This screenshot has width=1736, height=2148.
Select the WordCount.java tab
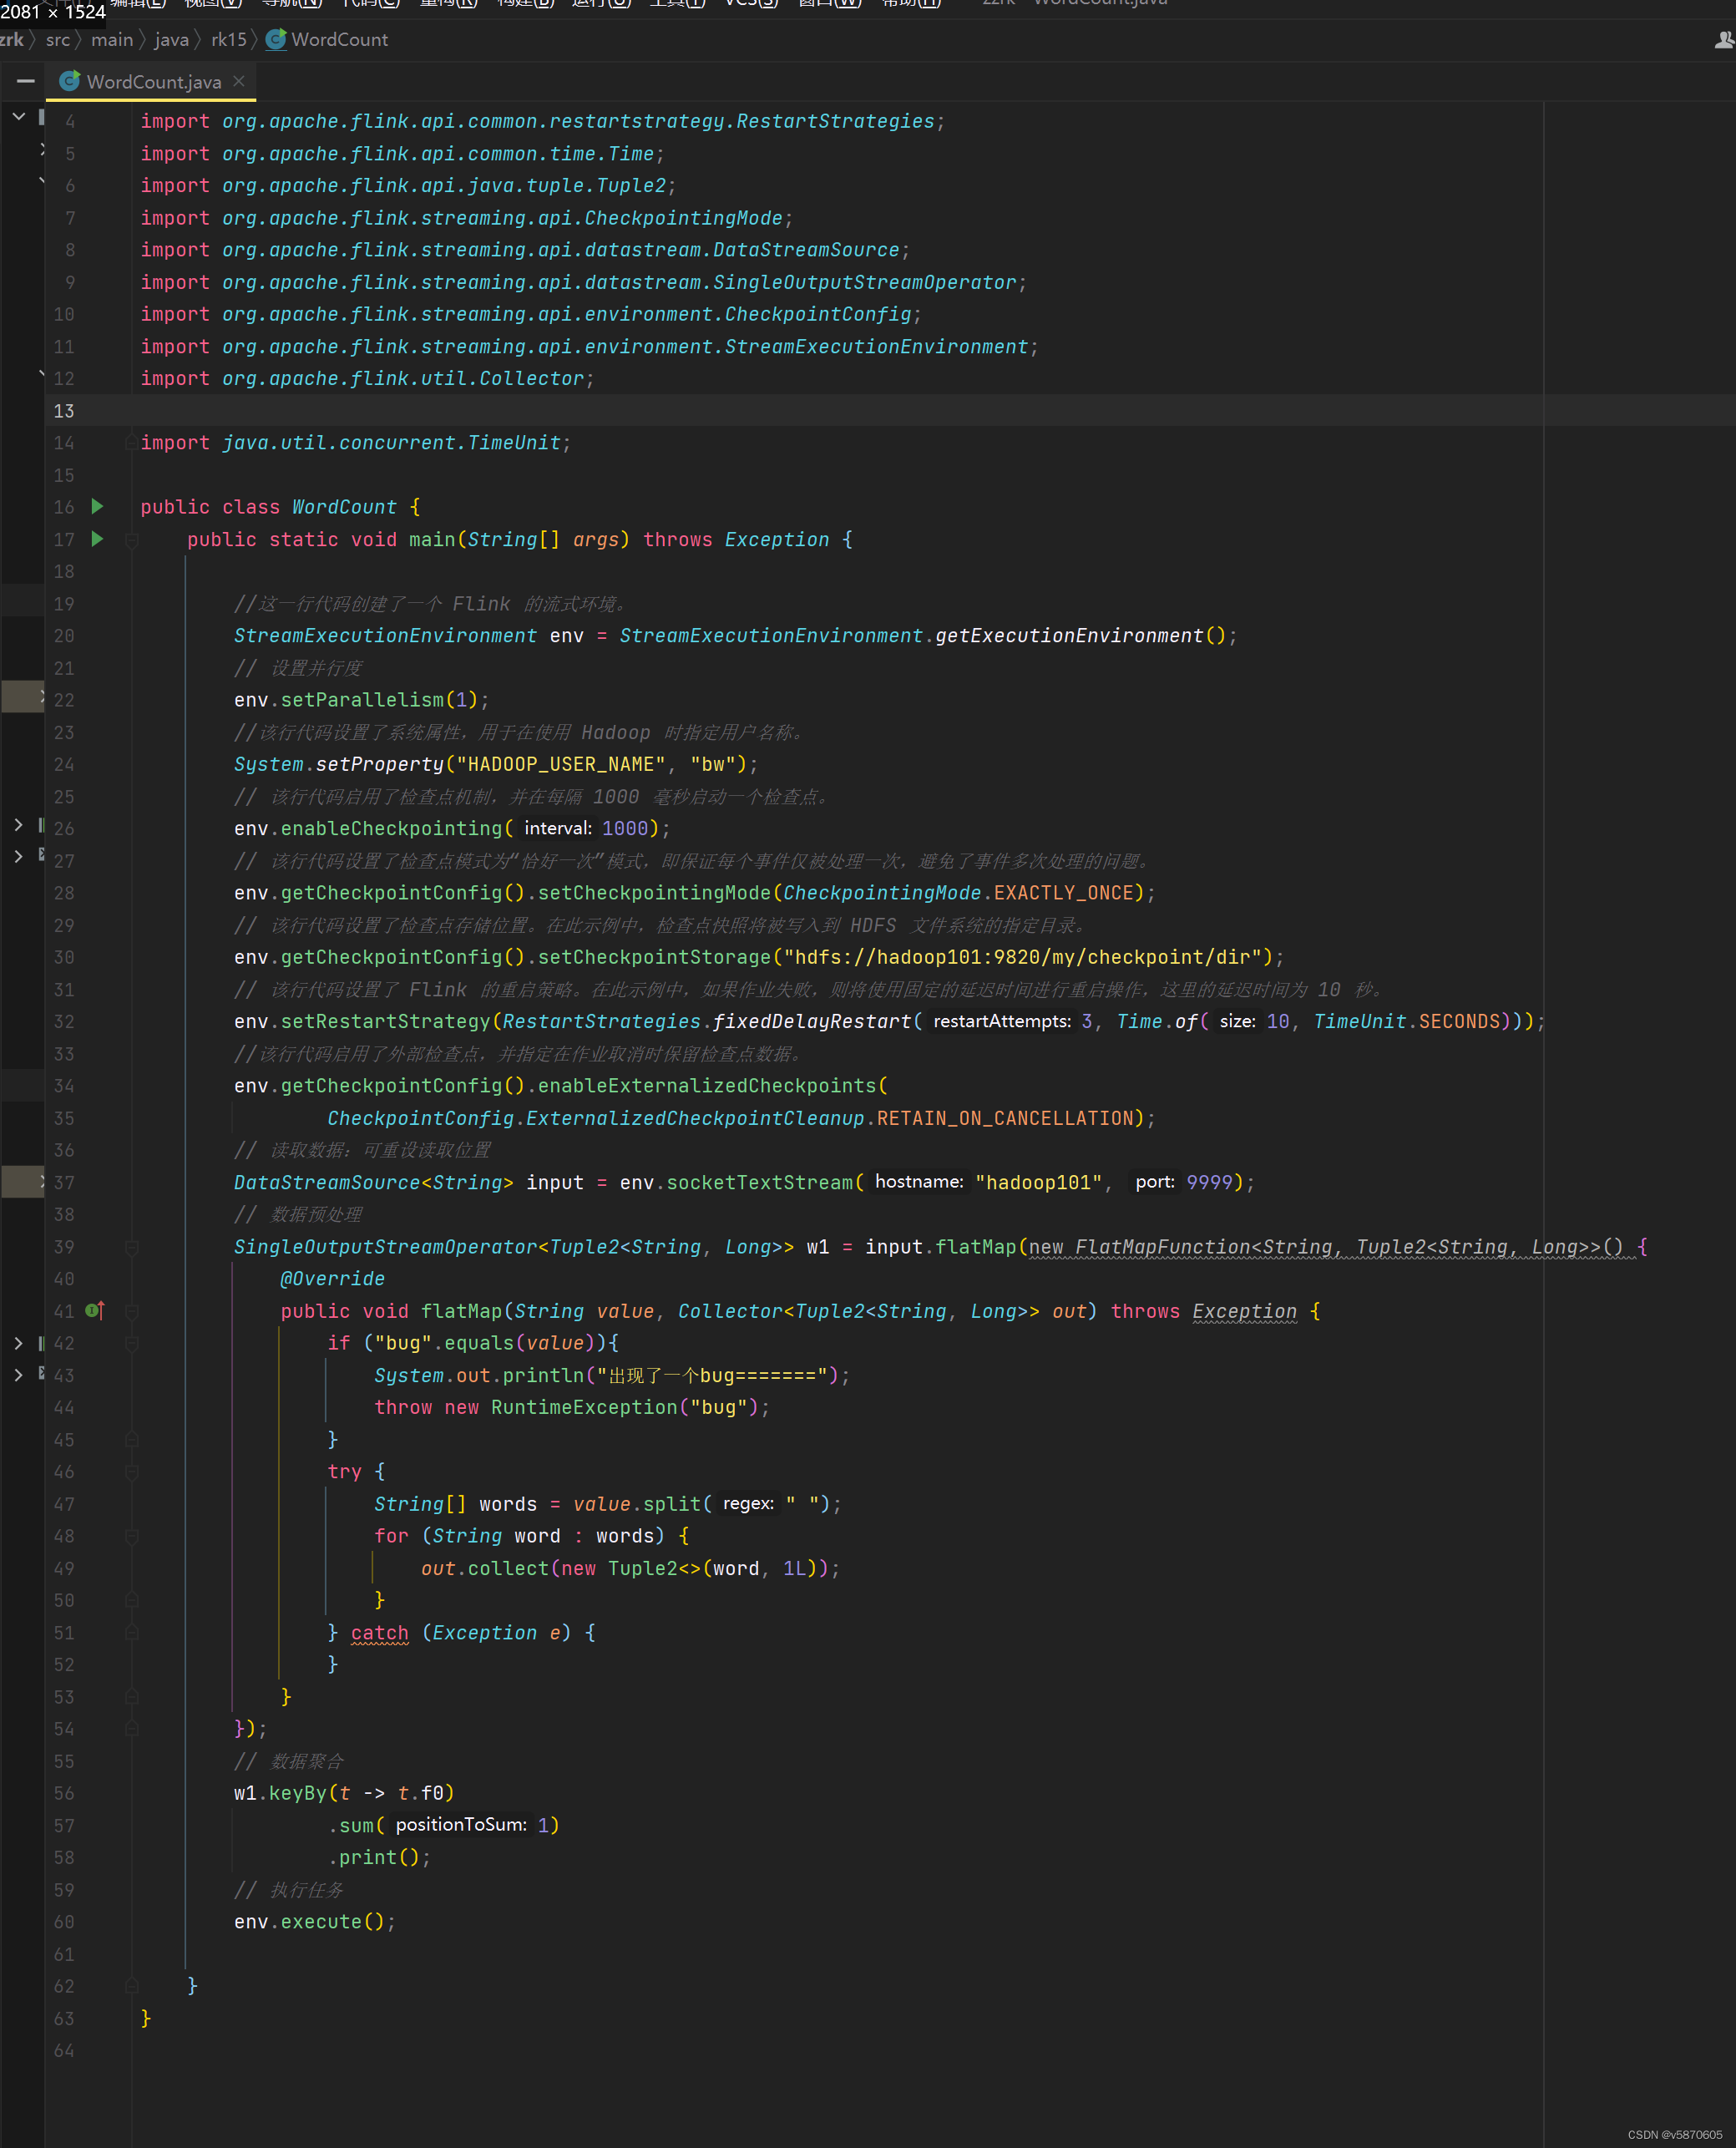coord(153,82)
